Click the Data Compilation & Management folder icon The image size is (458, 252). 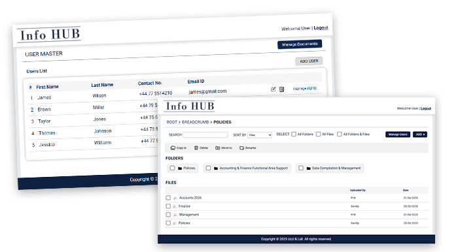[x=308, y=168]
